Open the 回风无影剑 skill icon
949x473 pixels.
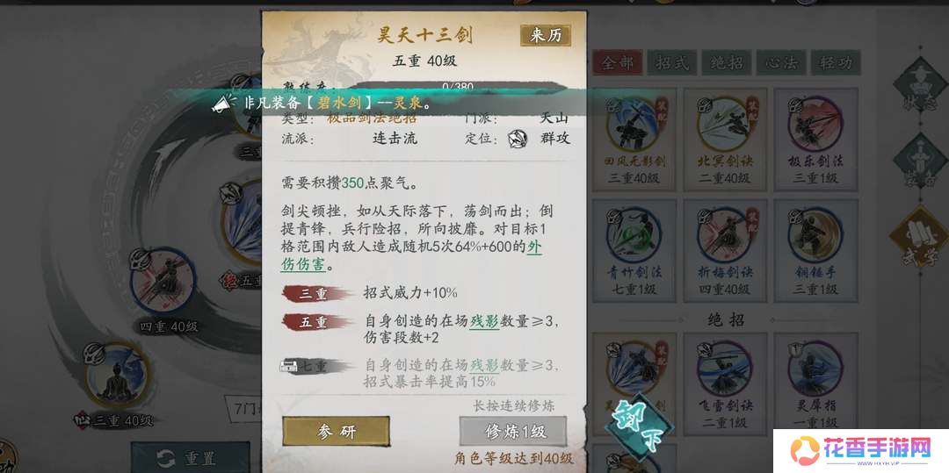coord(634,125)
